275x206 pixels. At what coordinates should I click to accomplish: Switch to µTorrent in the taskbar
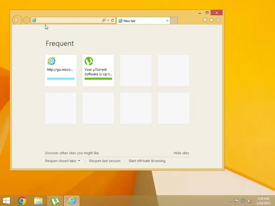tap(55, 201)
